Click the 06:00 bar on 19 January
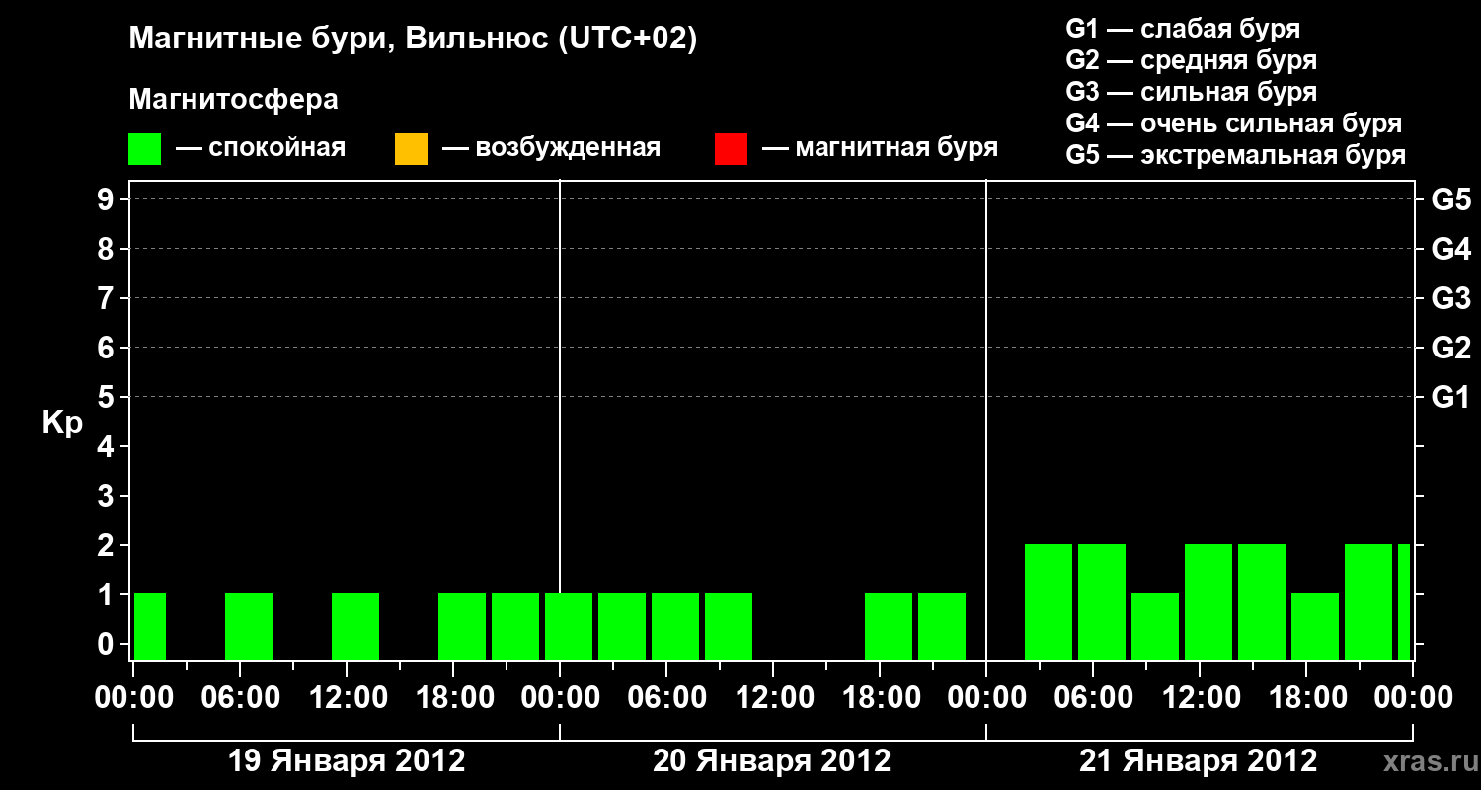 249,626
